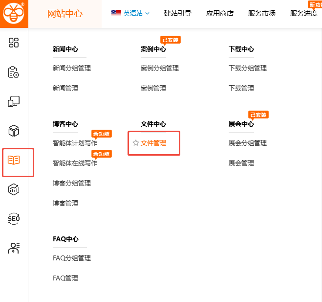
Task: Click the bee logo icon
Action: point(14,14)
